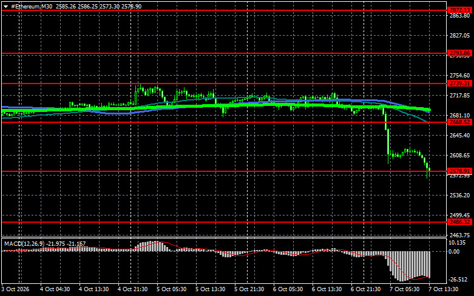The height and width of the screenshot is (296, 474).
Task: Select the red level label 2668.52
Action: 459,122
